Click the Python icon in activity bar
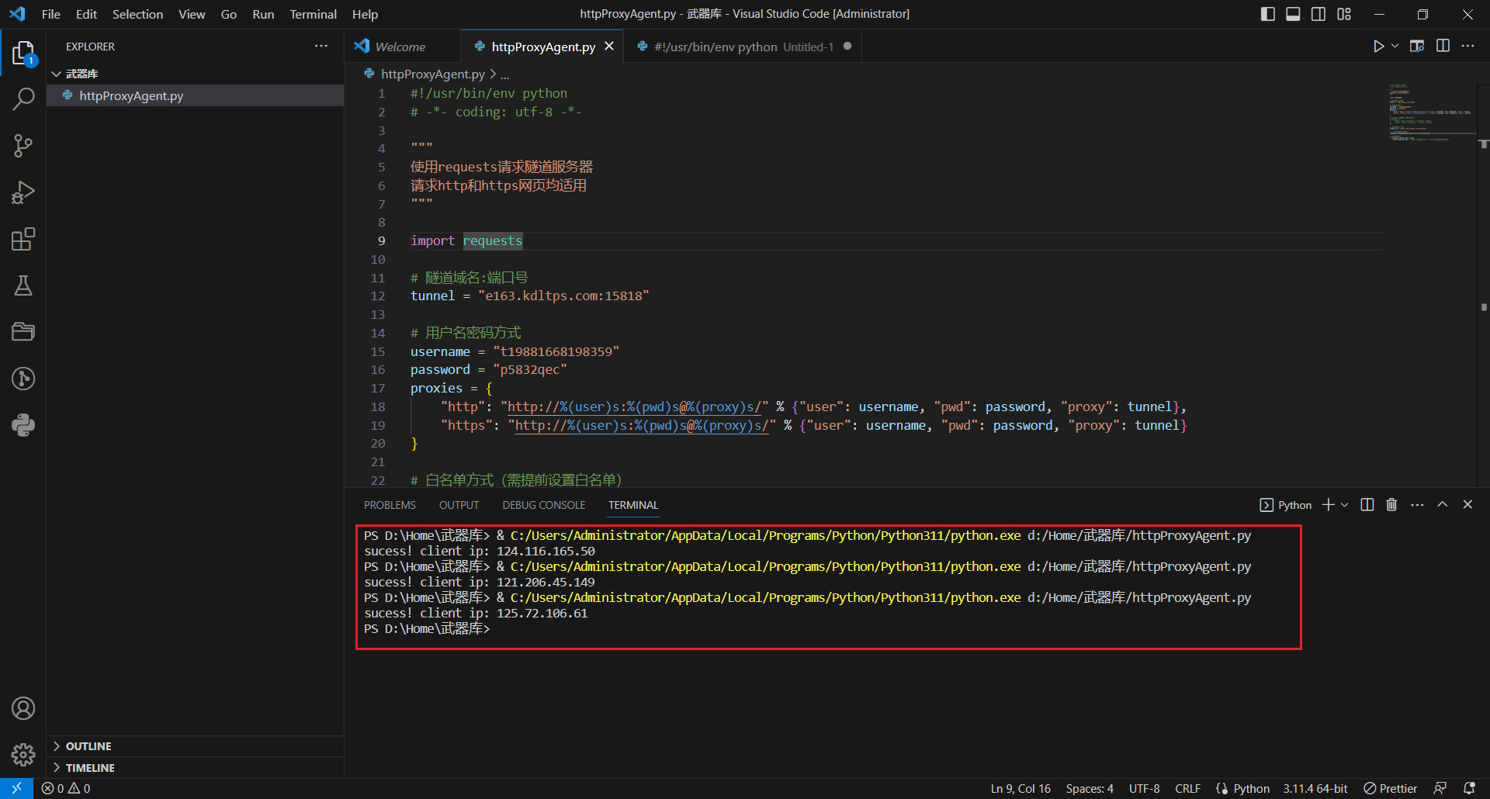The height and width of the screenshot is (799, 1490). pyautogui.click(x=23, y=425)
